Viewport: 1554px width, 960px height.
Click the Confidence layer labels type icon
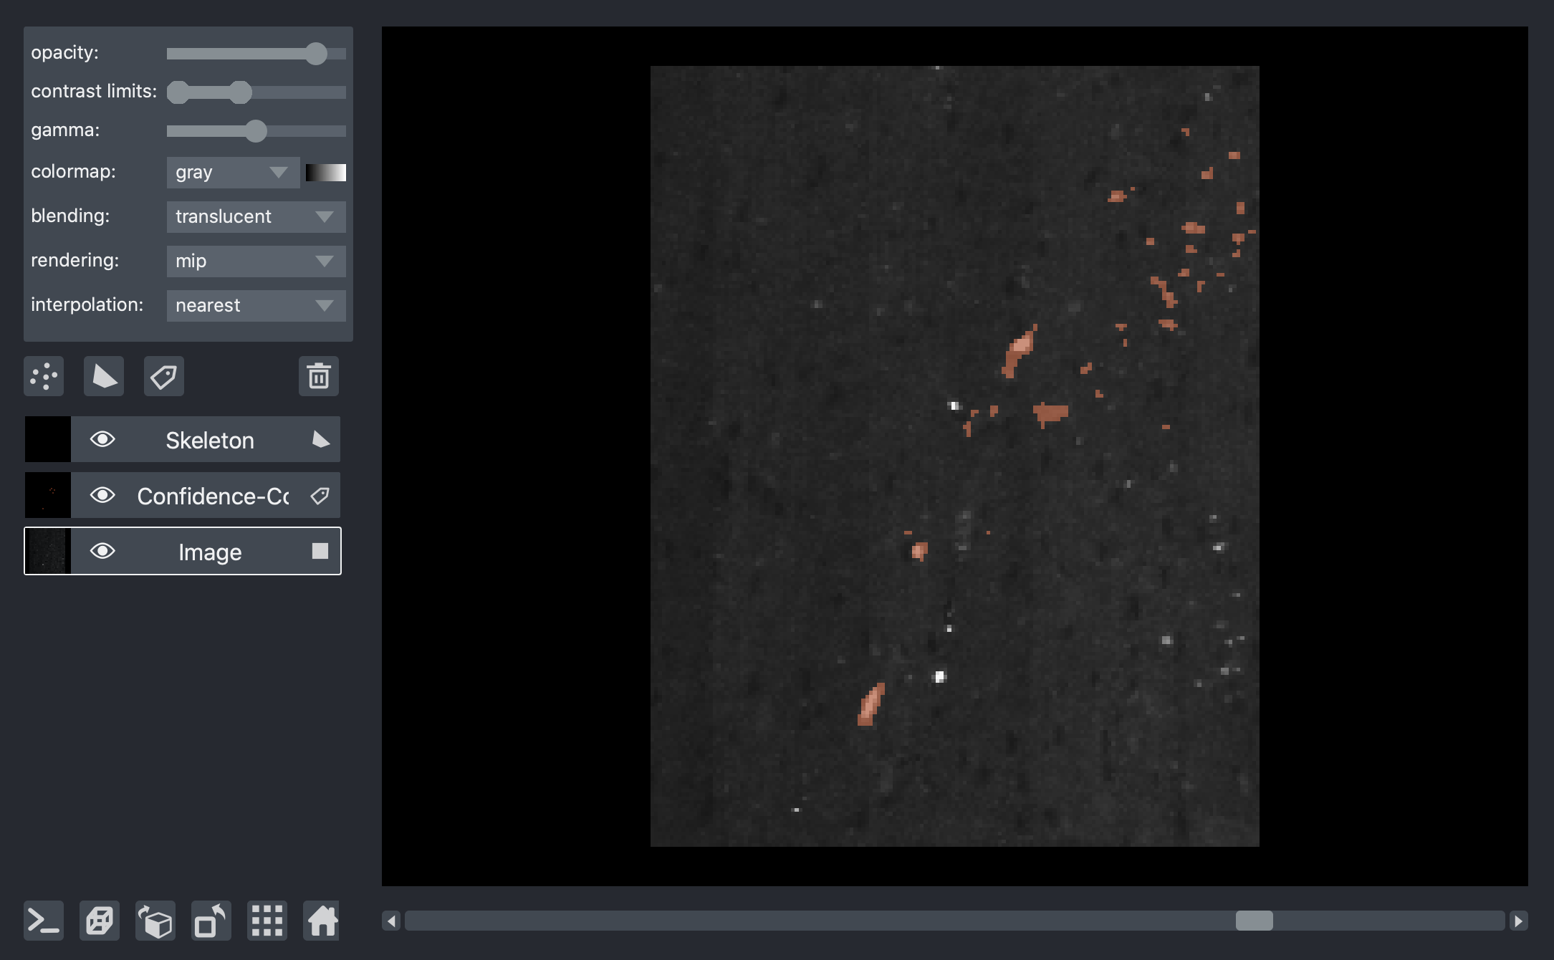320,496
